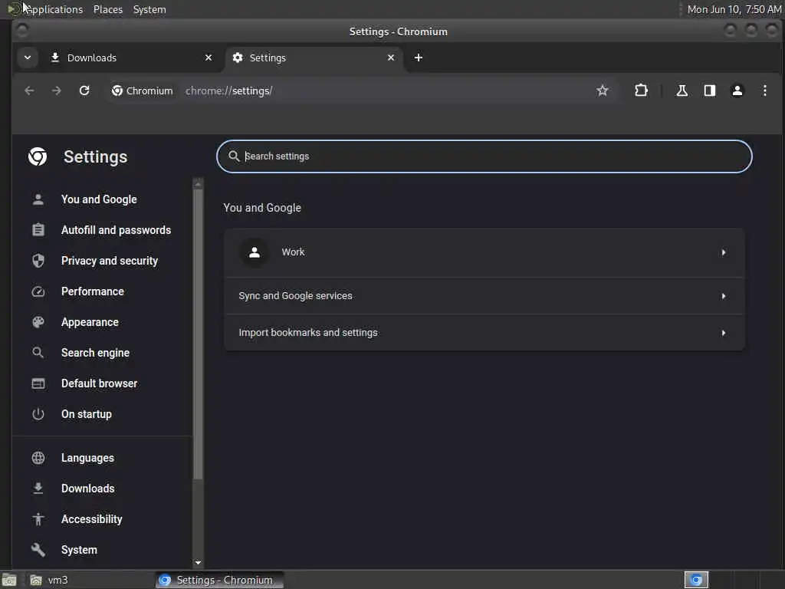785x589 pixels.
Task: Open Sync and Google services
Action: 484,296
